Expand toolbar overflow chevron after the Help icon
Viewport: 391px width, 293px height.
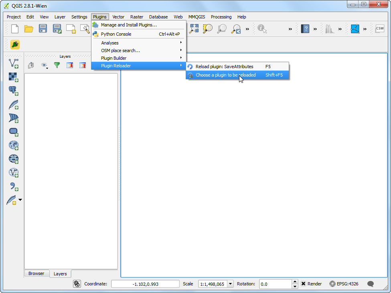coord(315,29)
